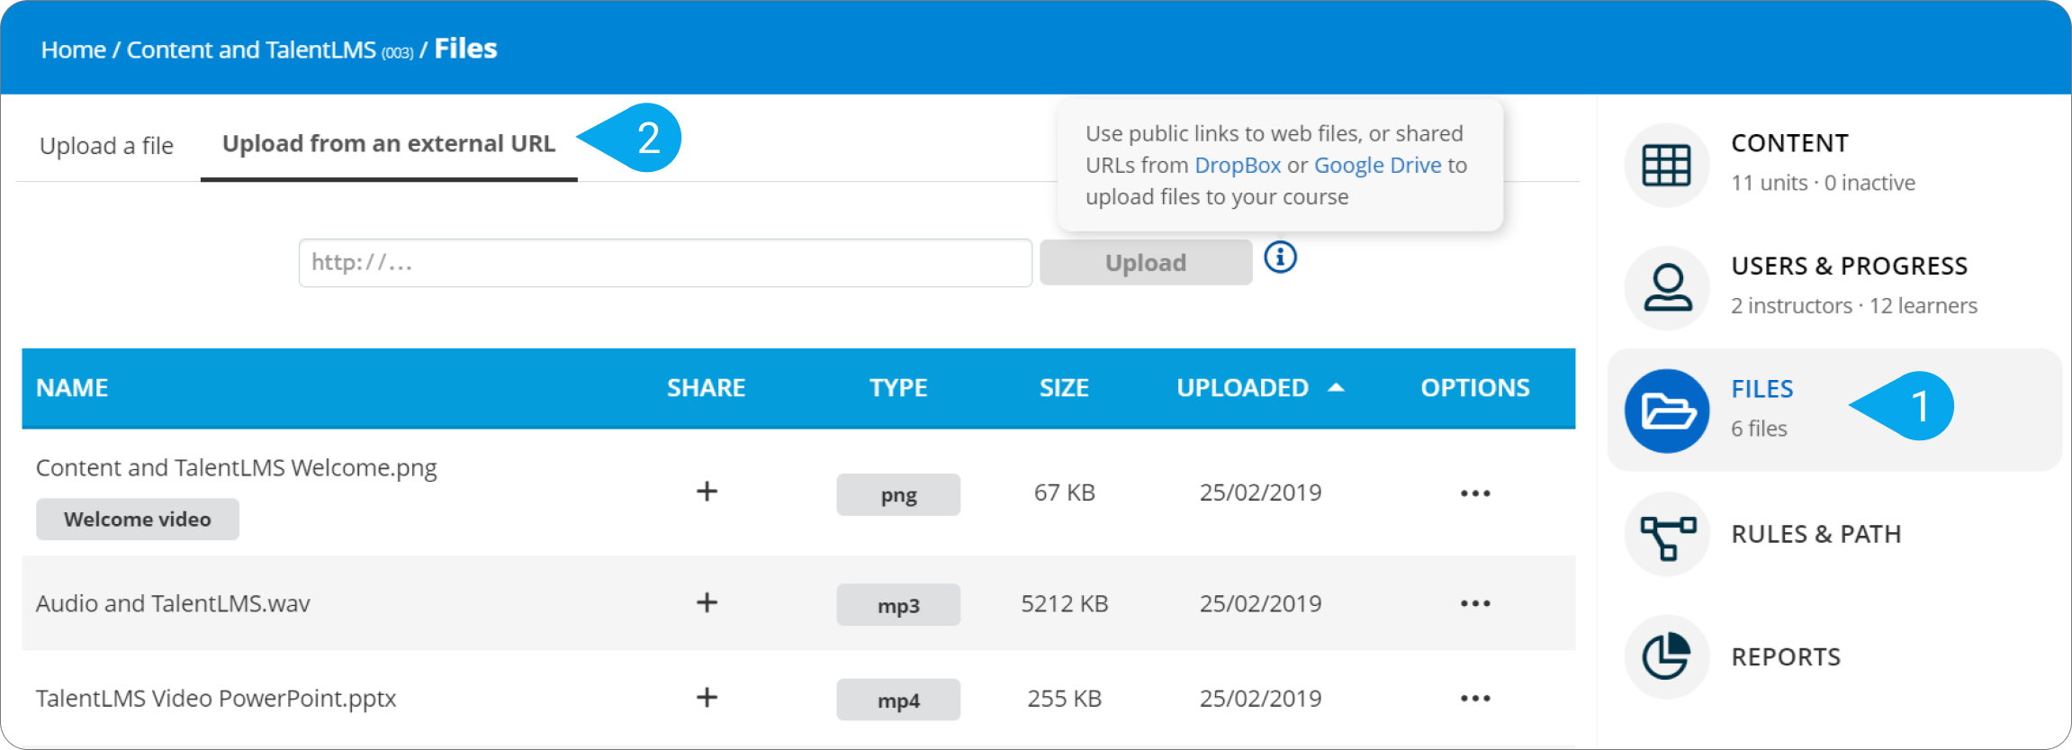Click the mp3 type badge
Viewport: 2072px width, 750px height.
[898, 605]
